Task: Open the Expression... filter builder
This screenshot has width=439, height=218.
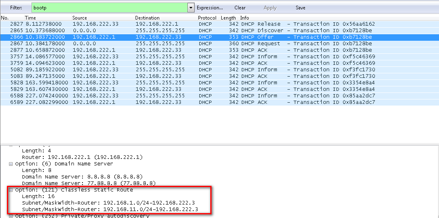Action: point(209,8)
